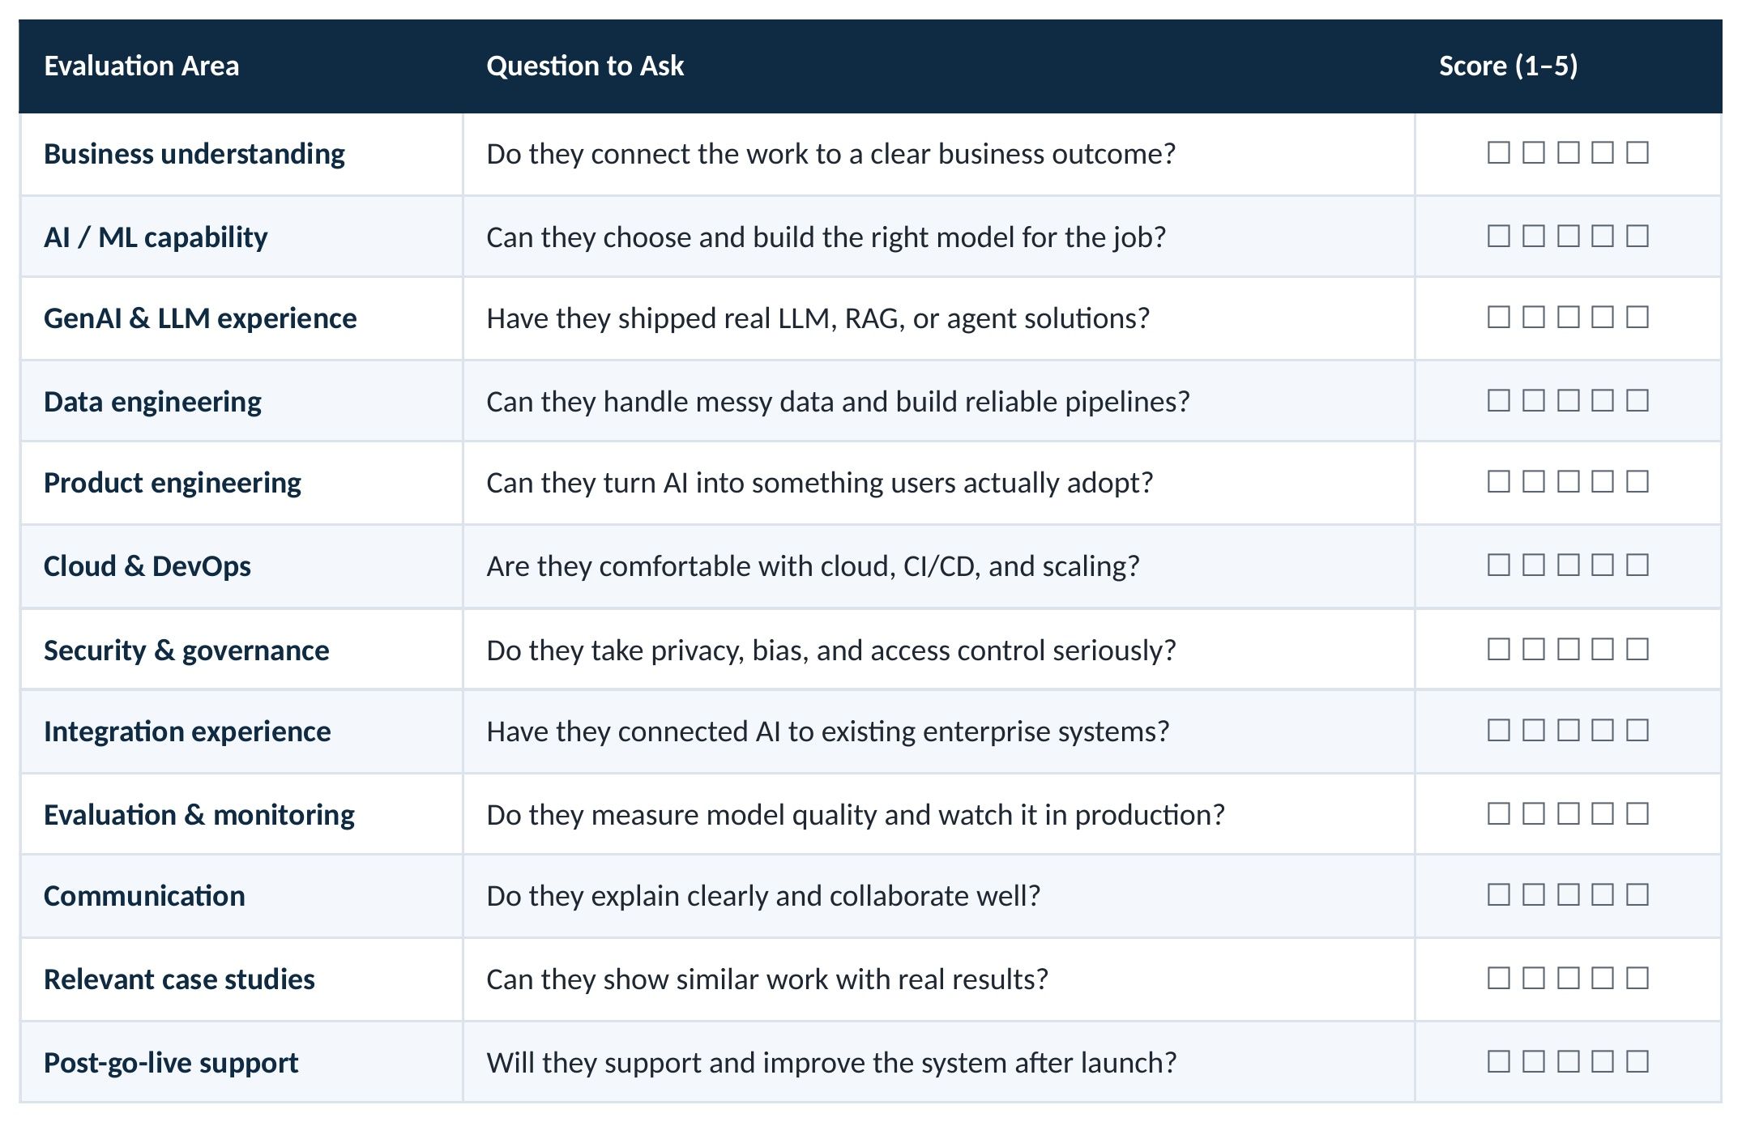1742x1122 pixels.
Task: Tick the fifth score box for Business understanding
Action: 1637,152
